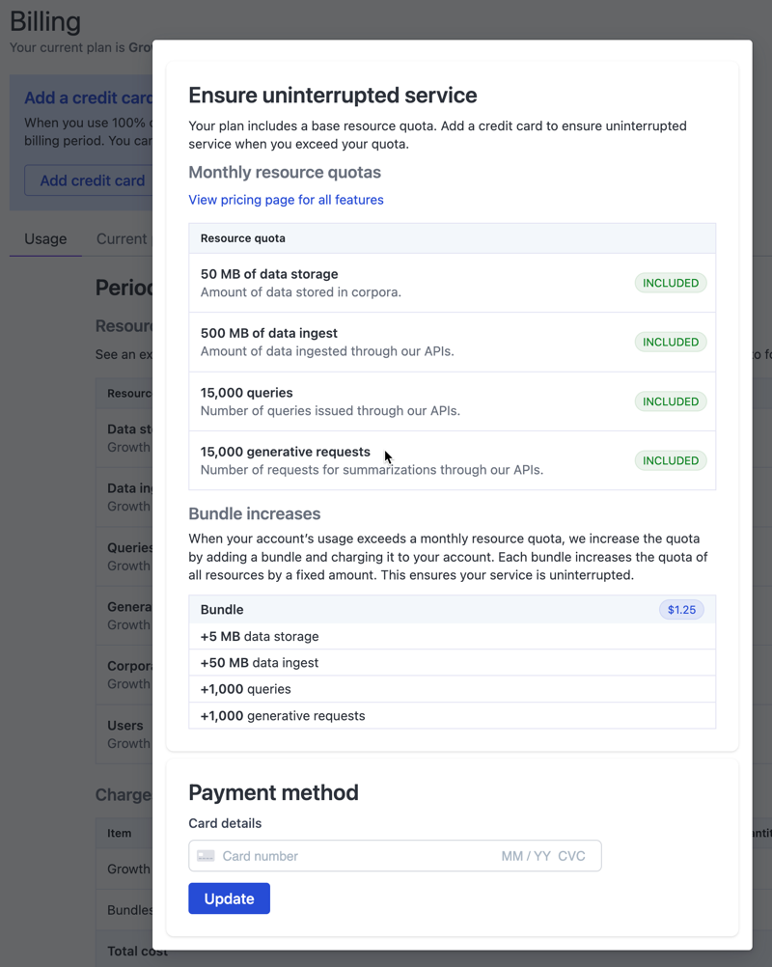Screen dimensions: 772x967
Task: Click the green INCLUDED badge beside data storage
Action: 670,283
